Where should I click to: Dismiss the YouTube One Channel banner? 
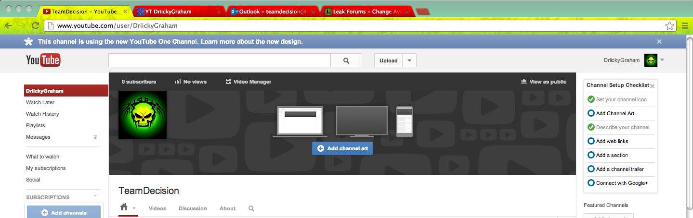[x=659, y=42]
